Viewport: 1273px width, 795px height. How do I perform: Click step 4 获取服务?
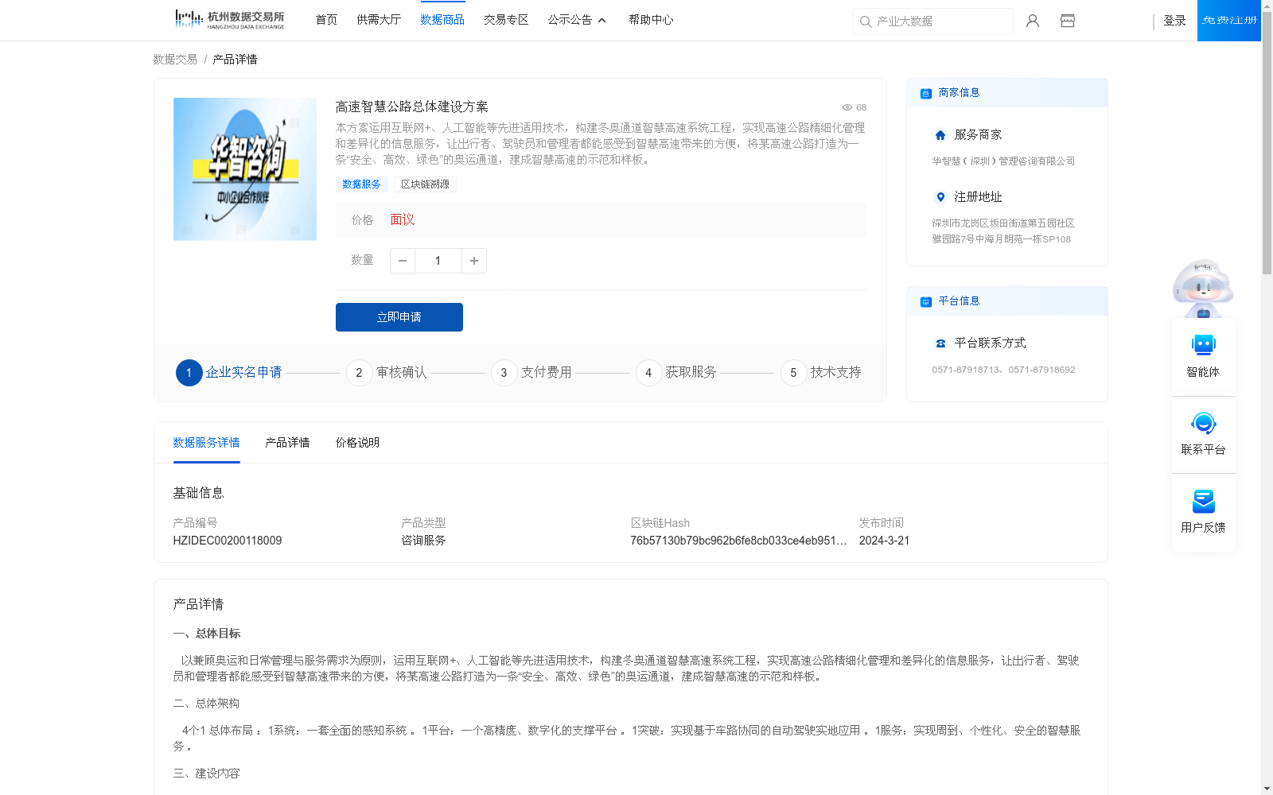pos(676,372)
